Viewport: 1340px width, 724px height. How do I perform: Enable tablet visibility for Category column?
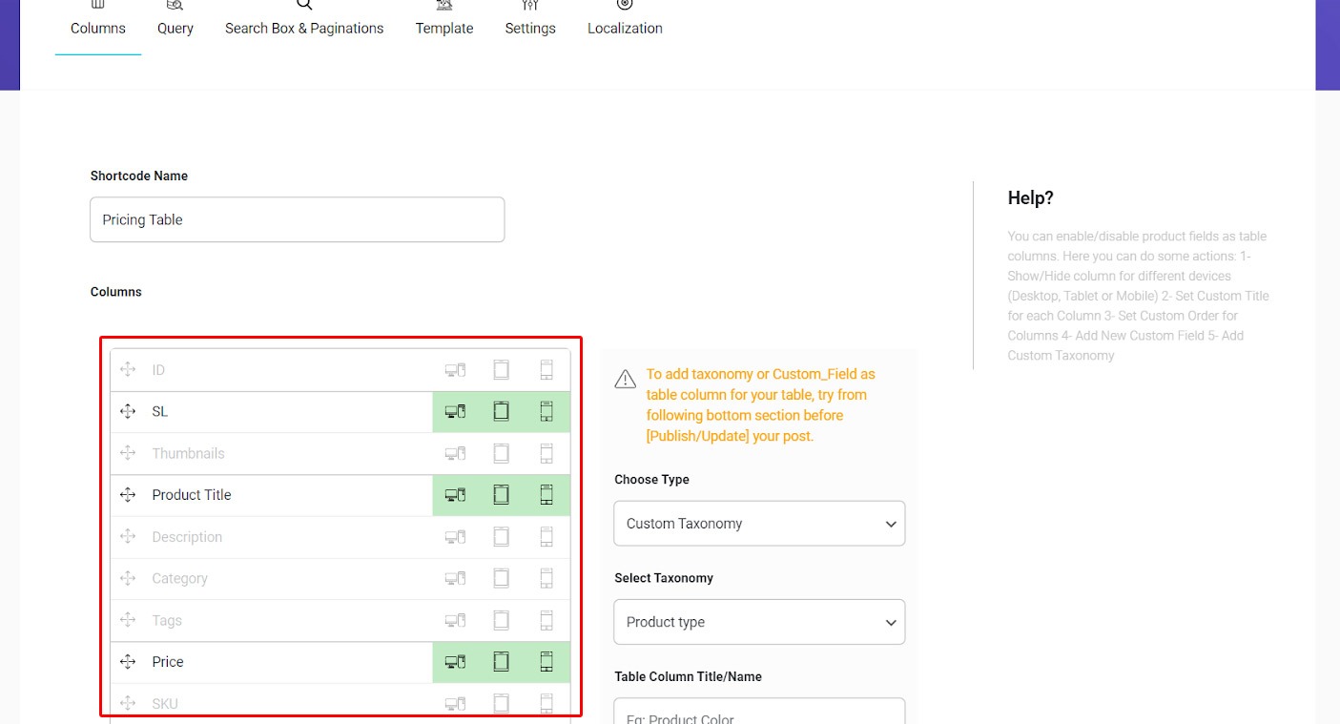point(501,578)
